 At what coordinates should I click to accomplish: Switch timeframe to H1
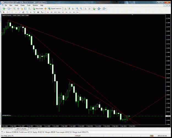63,12
